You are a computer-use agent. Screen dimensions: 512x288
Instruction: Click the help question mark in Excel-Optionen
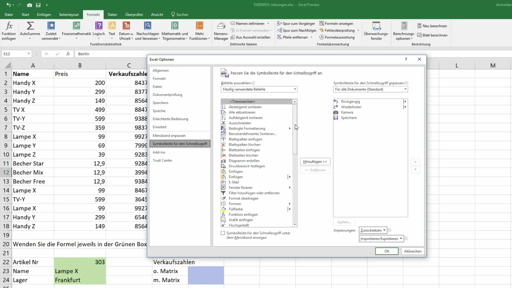(406, 59)
